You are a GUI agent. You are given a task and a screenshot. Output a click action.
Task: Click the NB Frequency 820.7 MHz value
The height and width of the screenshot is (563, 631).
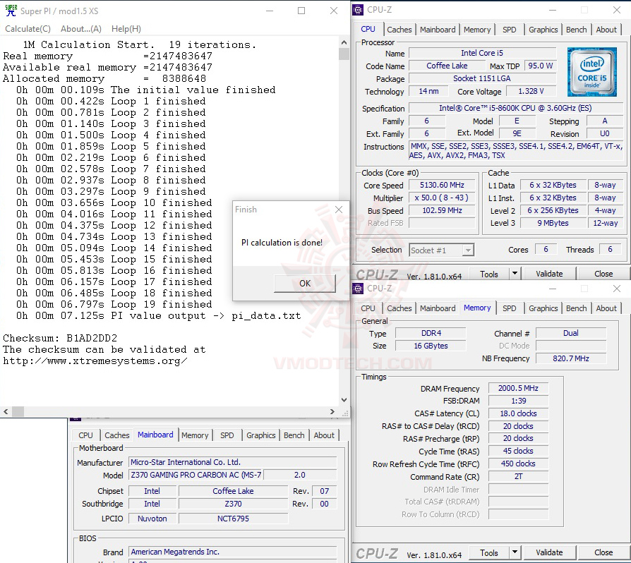pos(570,358)
